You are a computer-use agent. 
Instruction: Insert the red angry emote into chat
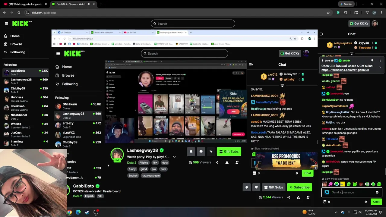pos(361,184)
